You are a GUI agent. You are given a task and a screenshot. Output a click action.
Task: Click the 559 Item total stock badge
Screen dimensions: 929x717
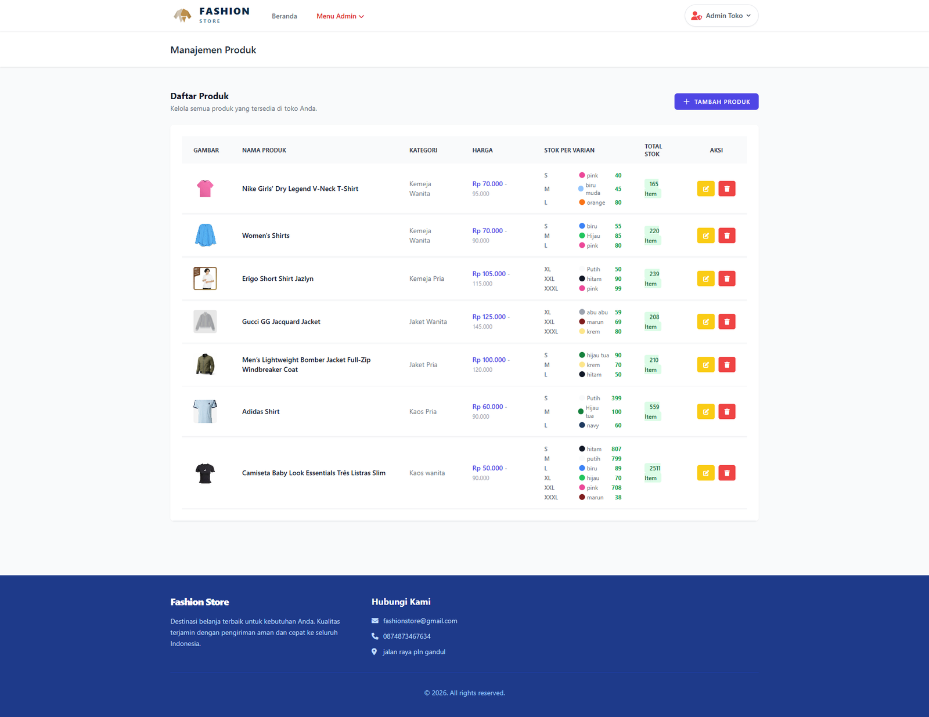tap(653, 412)
